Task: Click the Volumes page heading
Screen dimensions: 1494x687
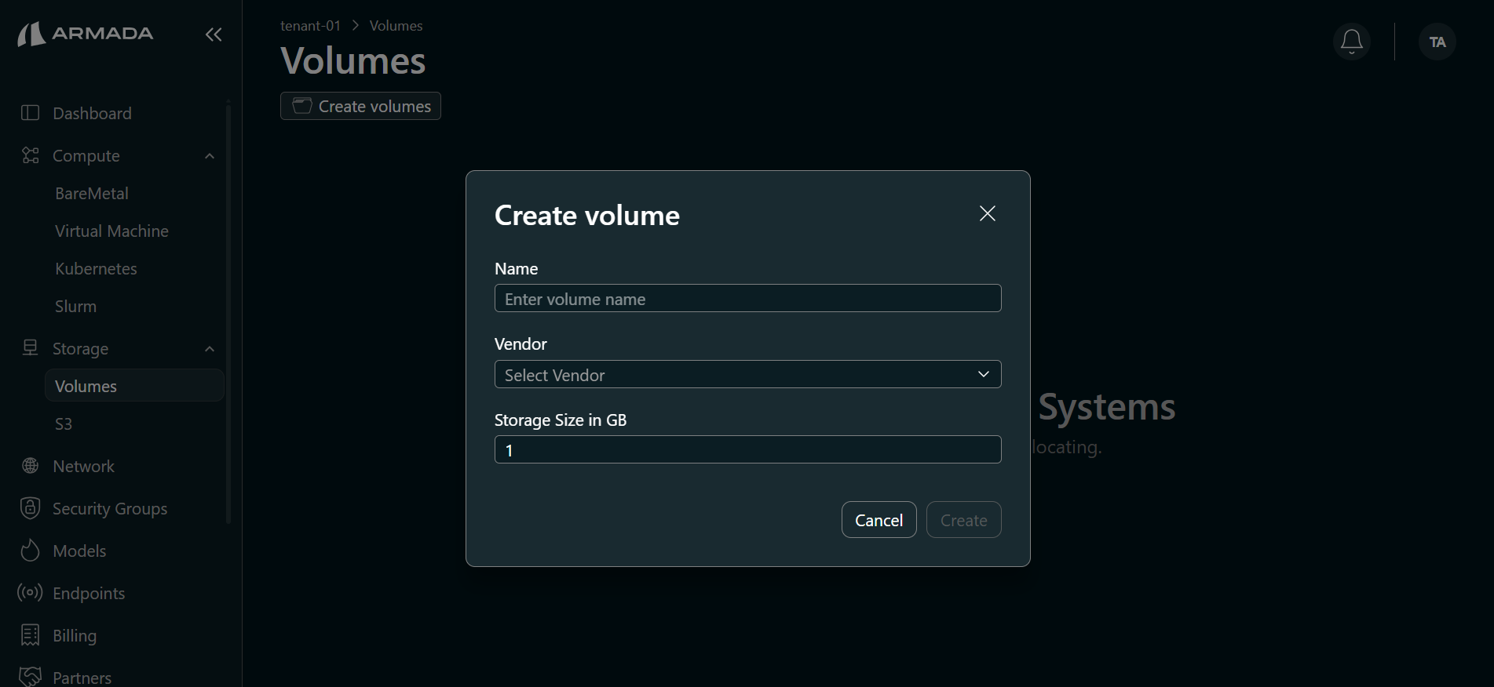Action: coord(353,60)
